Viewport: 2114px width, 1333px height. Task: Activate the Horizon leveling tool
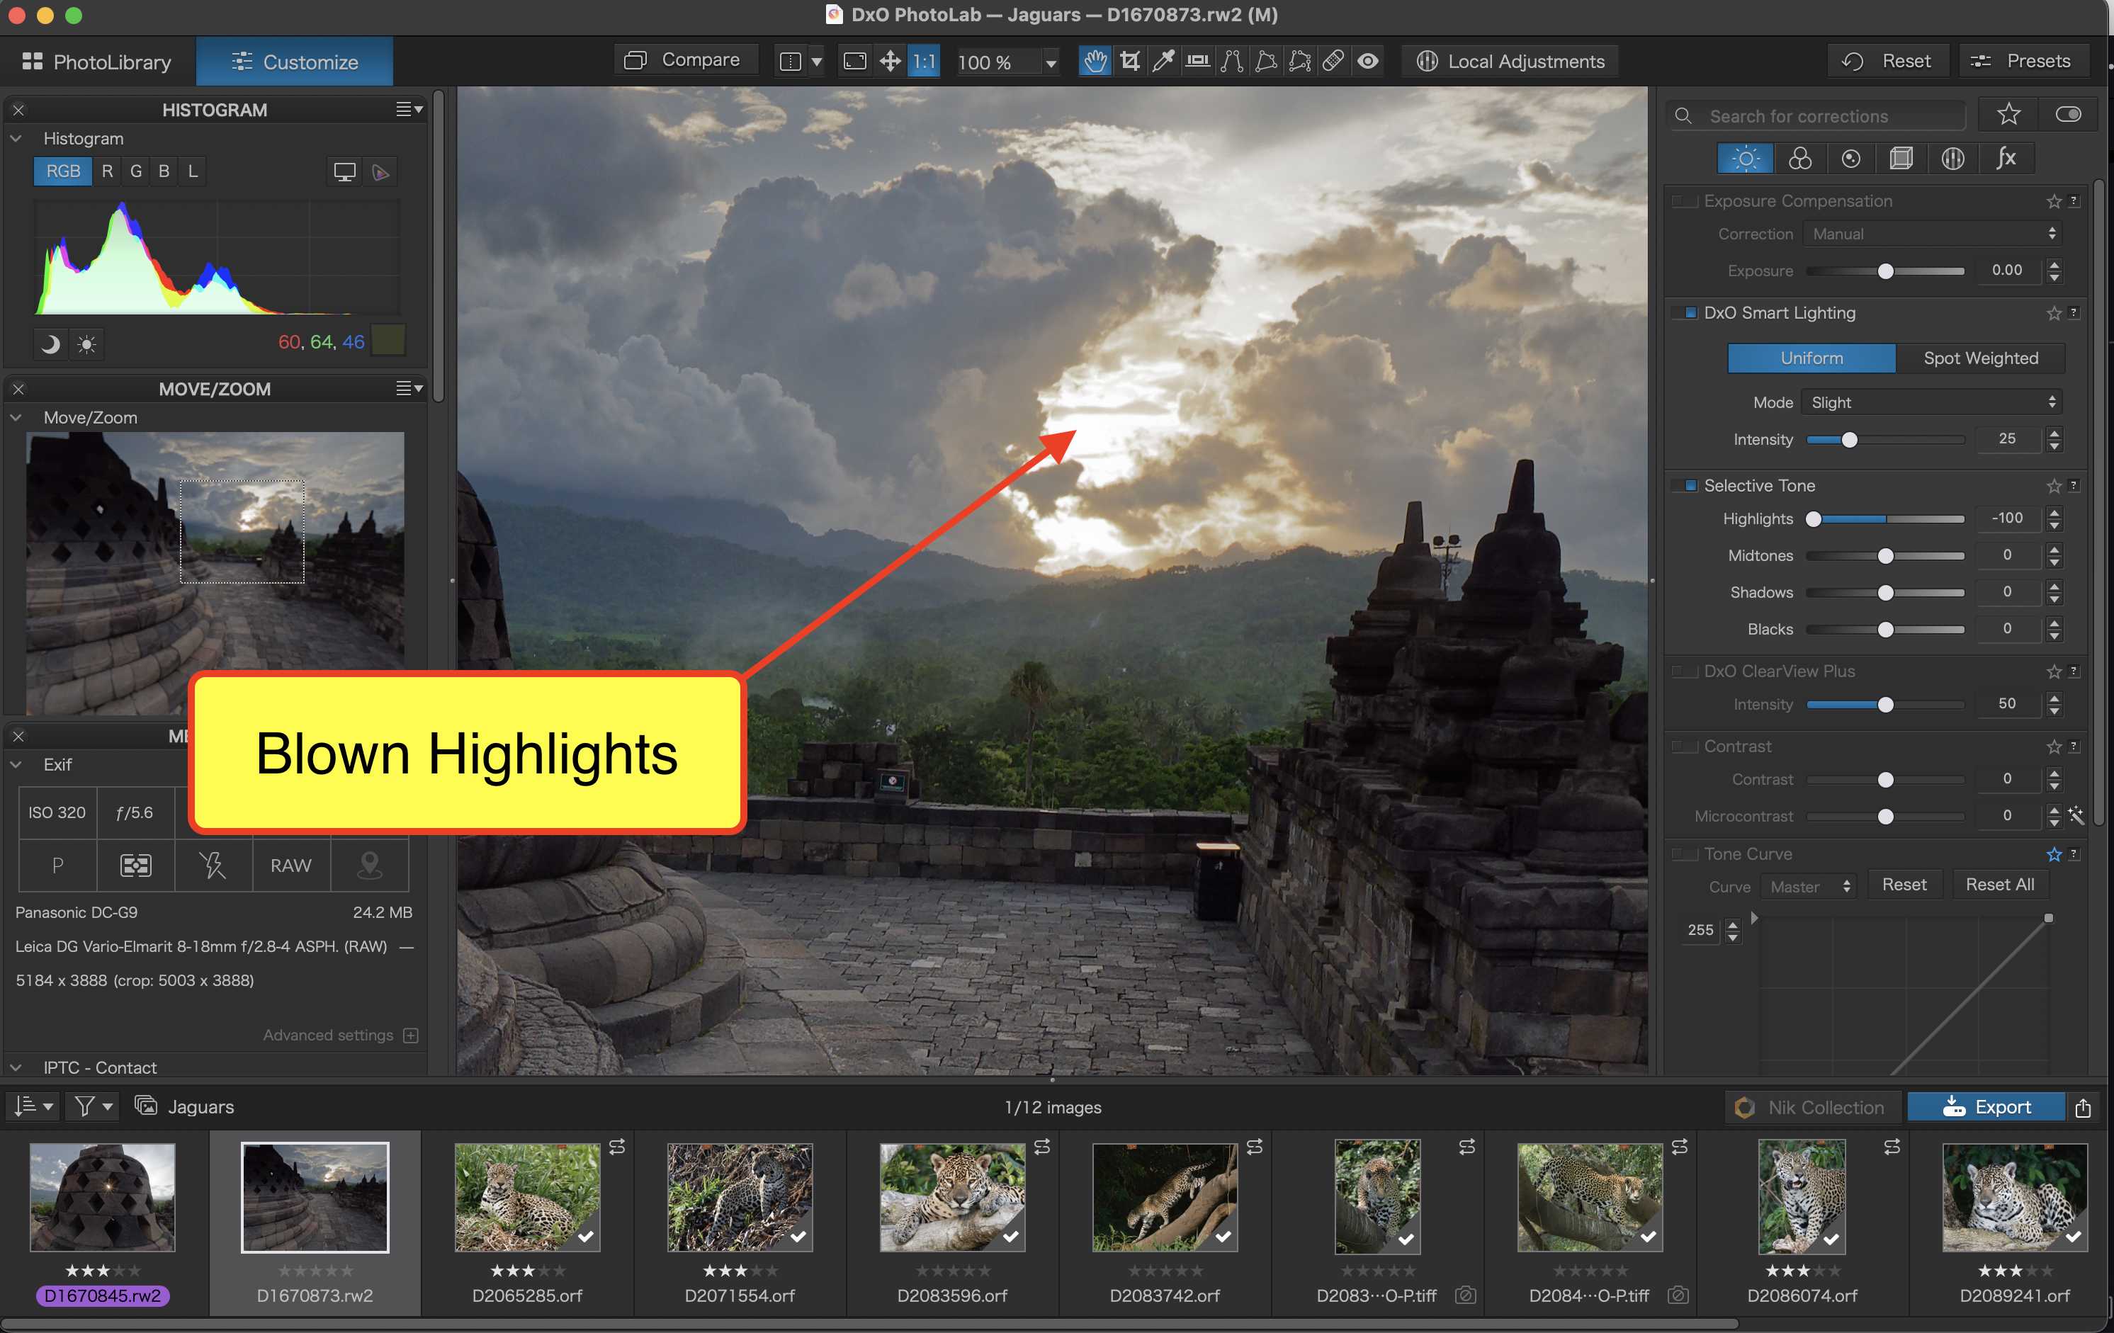pyautogui.click(x=1197, y=62)
